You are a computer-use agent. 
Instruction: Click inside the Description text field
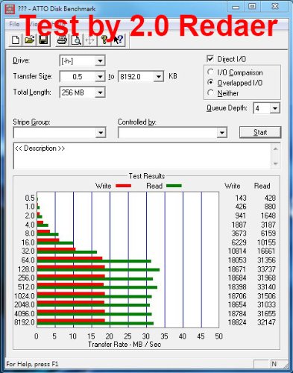point(142,156)
